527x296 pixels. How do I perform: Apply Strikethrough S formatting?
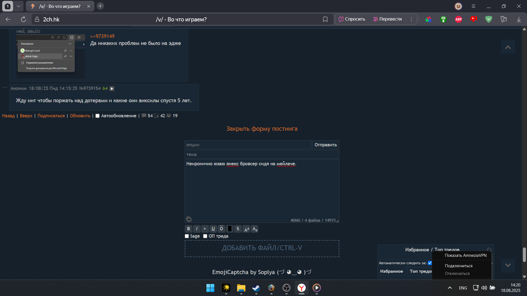pyautogui.click(x=238, y=229)
